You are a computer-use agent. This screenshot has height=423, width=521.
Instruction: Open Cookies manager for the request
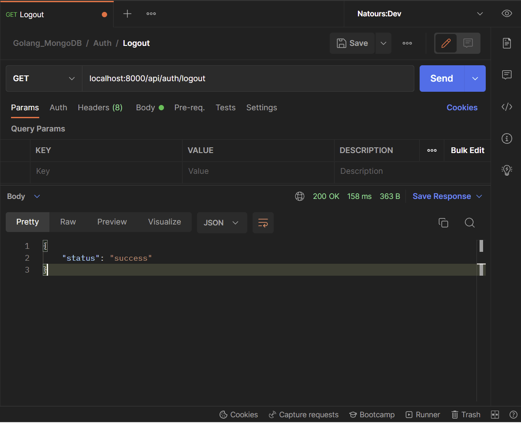pos(462,107)
